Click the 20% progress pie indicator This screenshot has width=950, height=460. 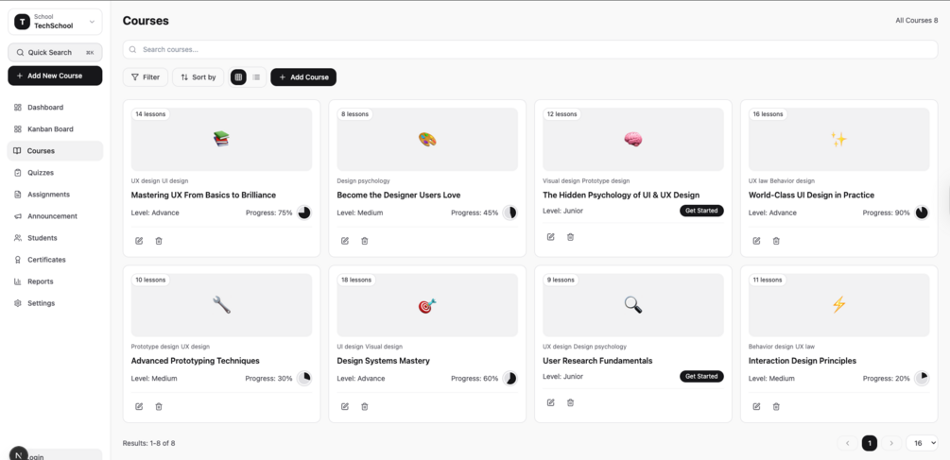(922, 378)
